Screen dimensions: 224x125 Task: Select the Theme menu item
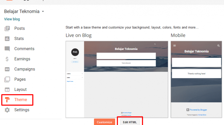click(20, 100)
